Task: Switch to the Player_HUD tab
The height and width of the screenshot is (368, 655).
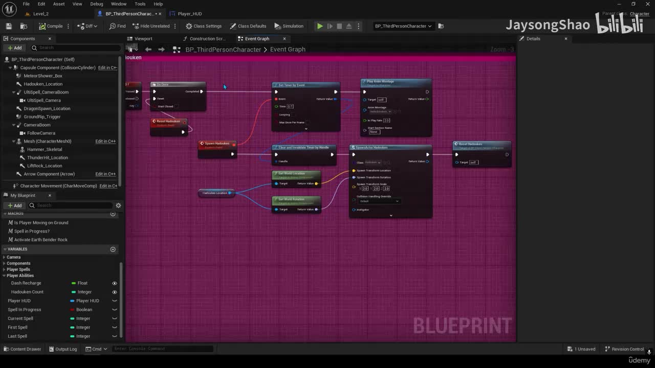Action: click(x=190, y=14)
